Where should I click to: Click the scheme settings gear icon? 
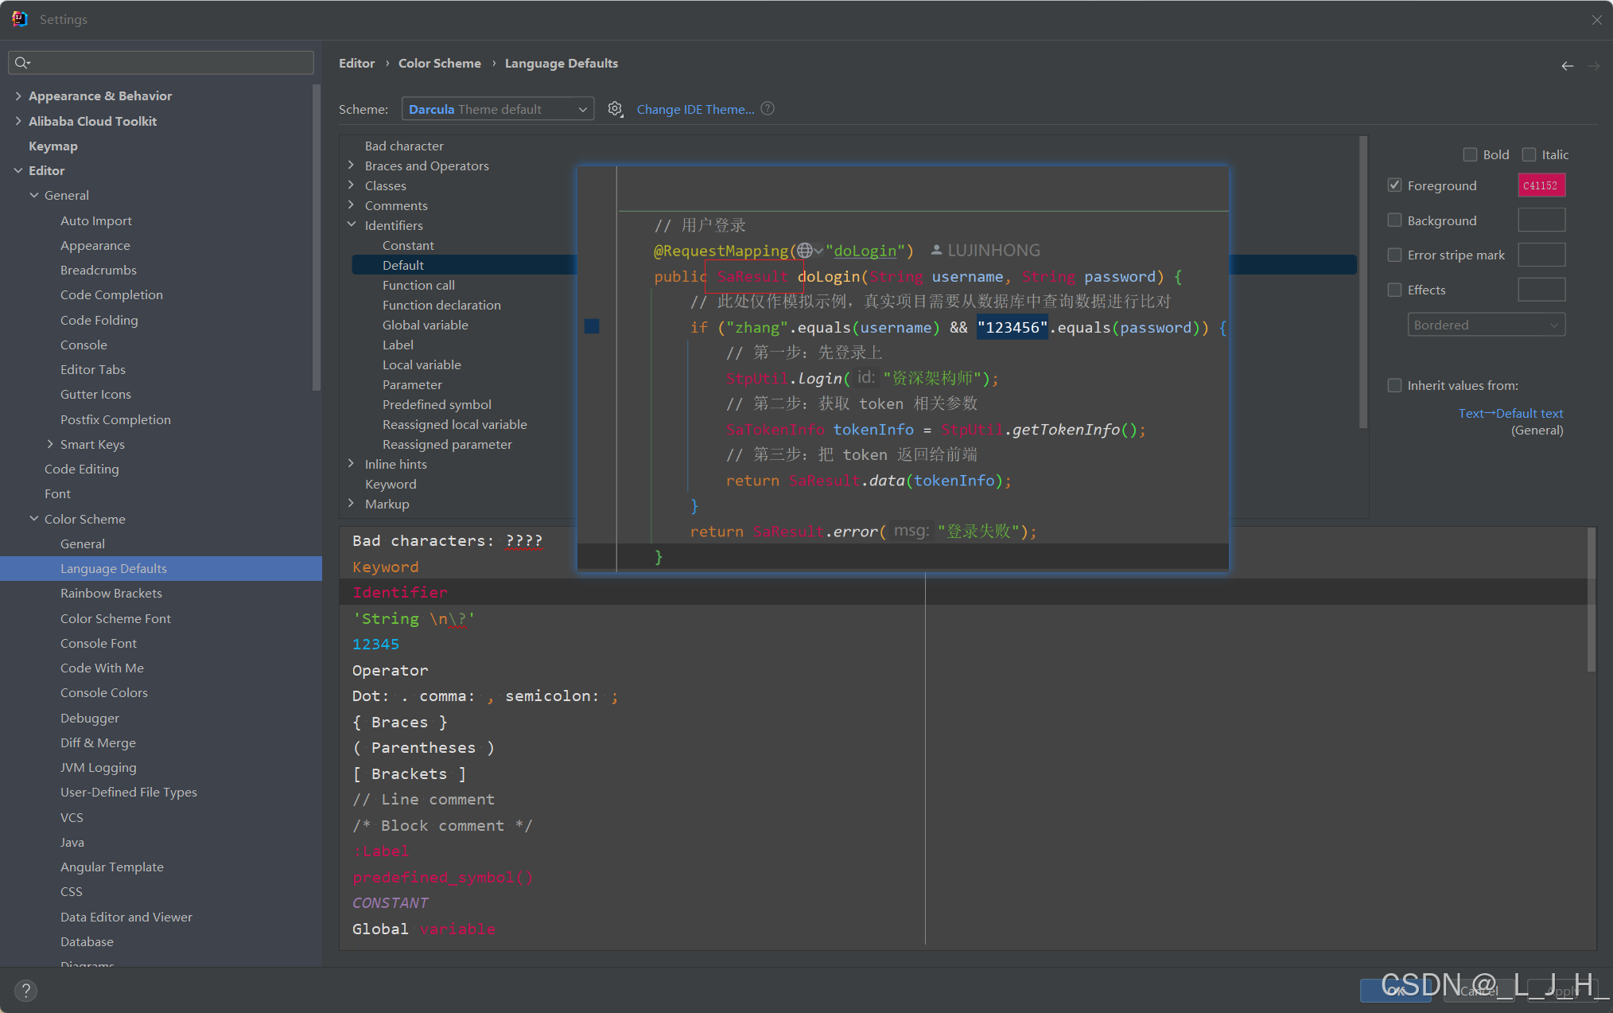[x=615, y=109]
